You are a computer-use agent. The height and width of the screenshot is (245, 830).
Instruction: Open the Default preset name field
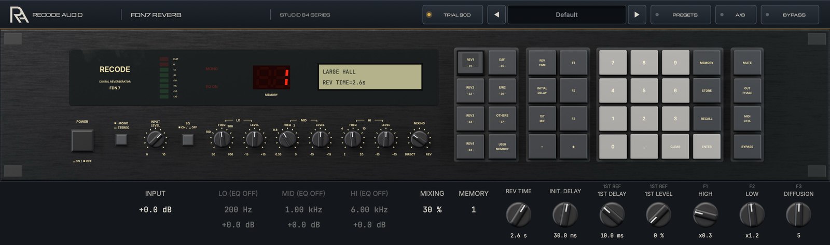tap(566, 15)
